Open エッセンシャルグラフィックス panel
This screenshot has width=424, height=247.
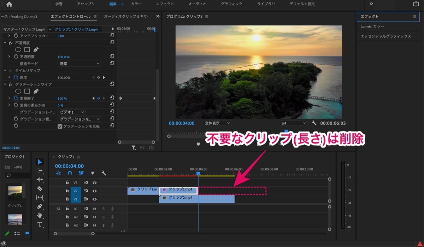pyautogui.click(x=386, y=36)
